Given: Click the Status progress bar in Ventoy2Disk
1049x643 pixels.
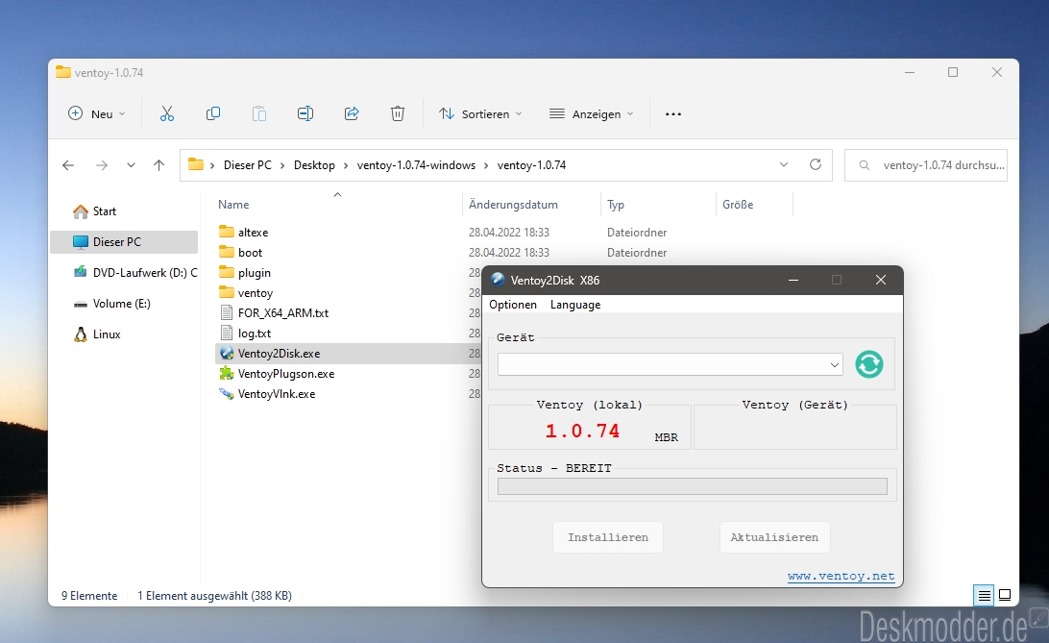Looking at the screenshot, I should point(693,486).
